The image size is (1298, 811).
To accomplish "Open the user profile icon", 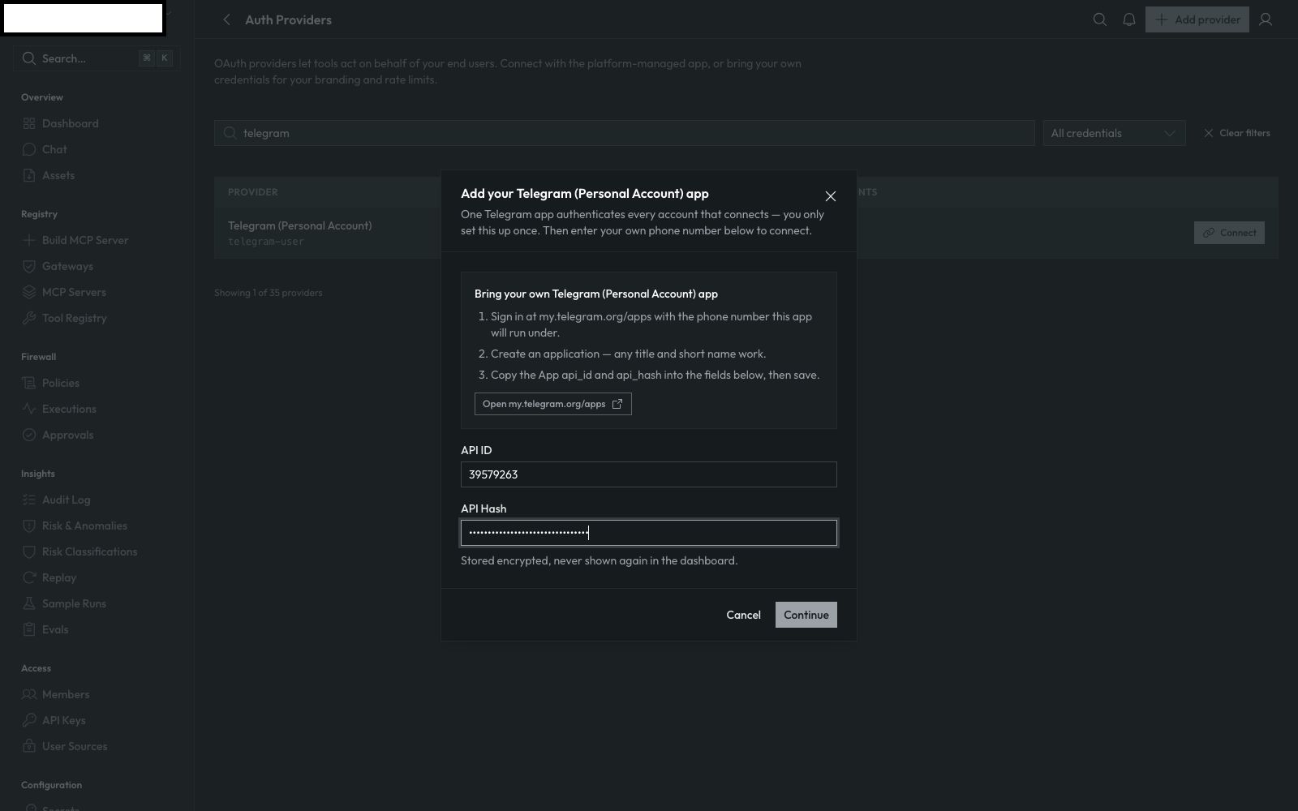I will pyautogui.click(x=1265, y=19).
